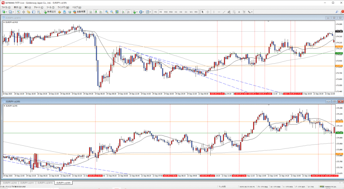This screenshot has height=189, width=344.
Task: Open the indicators list icon
Action: (134, 12)
